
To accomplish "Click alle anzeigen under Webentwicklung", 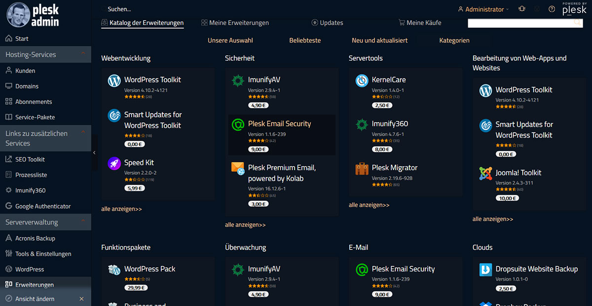I will pos(121,209).
